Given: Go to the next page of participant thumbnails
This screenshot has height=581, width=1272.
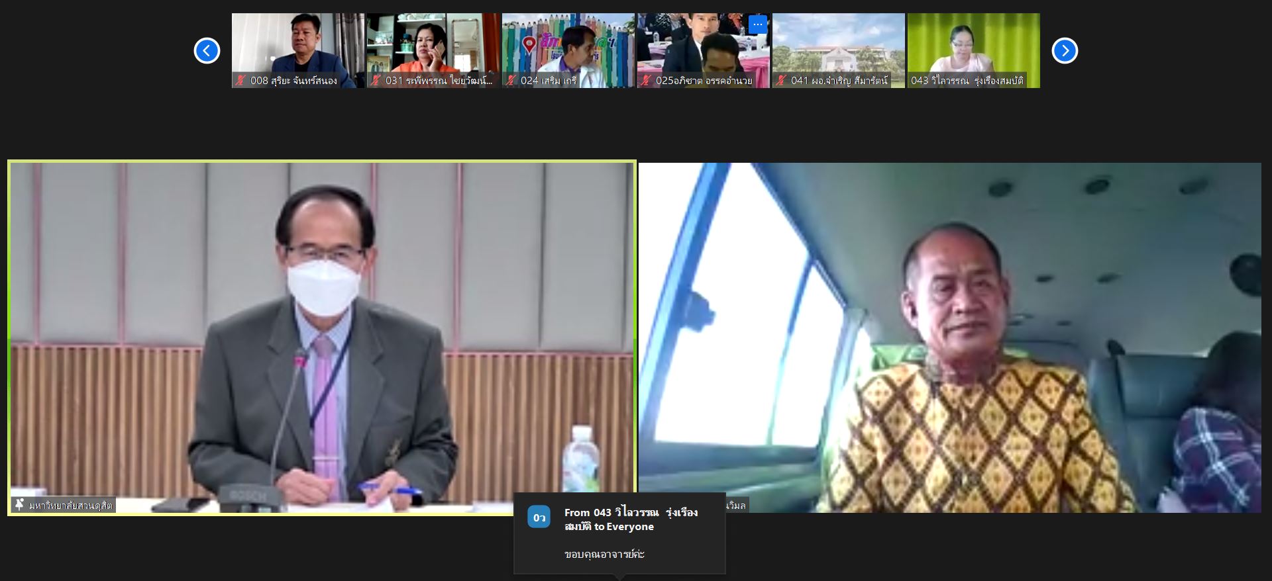Looking at the screenshot, I should coord(1065,51).
